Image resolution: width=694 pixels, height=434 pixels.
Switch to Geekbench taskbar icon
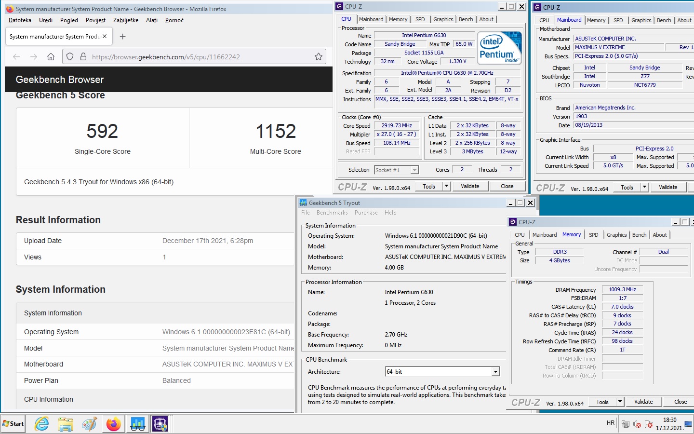pyautogui.click(x=137, y=424)
